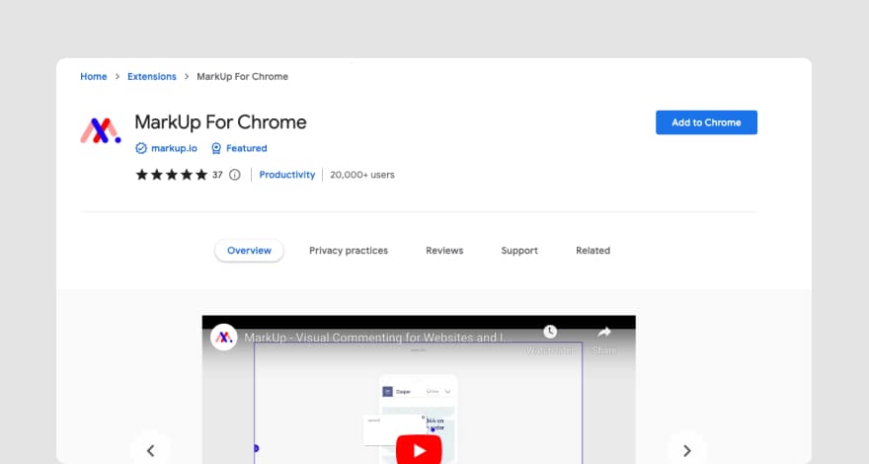Click the verified badge icon beside markup.io
This screenshot has height=464, width=869.
141,148
